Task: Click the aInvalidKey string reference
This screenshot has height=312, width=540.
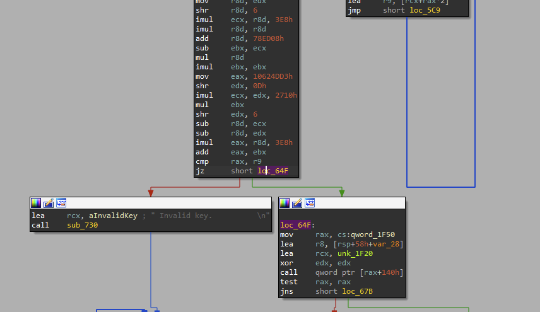Action: [113, 216]
